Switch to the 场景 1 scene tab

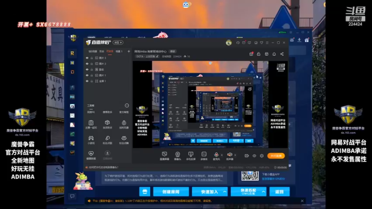coord(119,52)
